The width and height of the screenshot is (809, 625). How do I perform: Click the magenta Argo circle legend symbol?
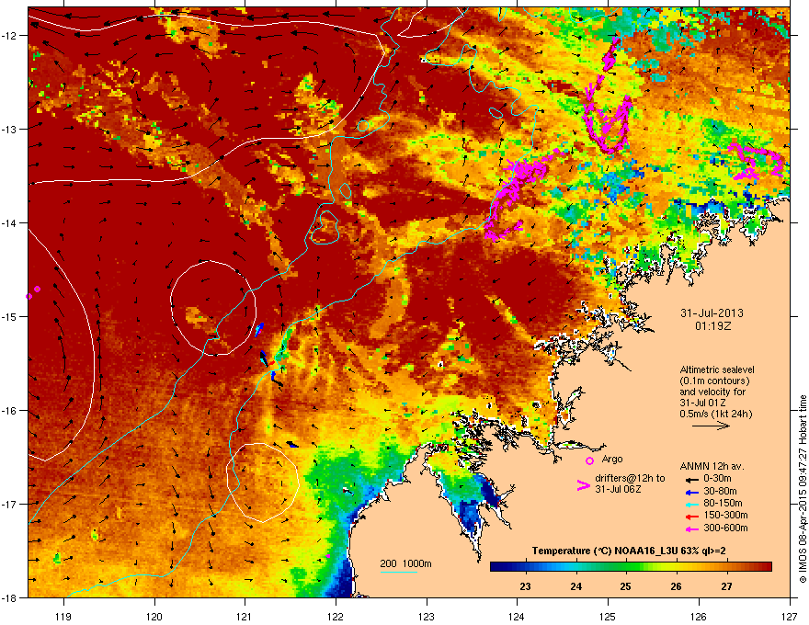589,460
